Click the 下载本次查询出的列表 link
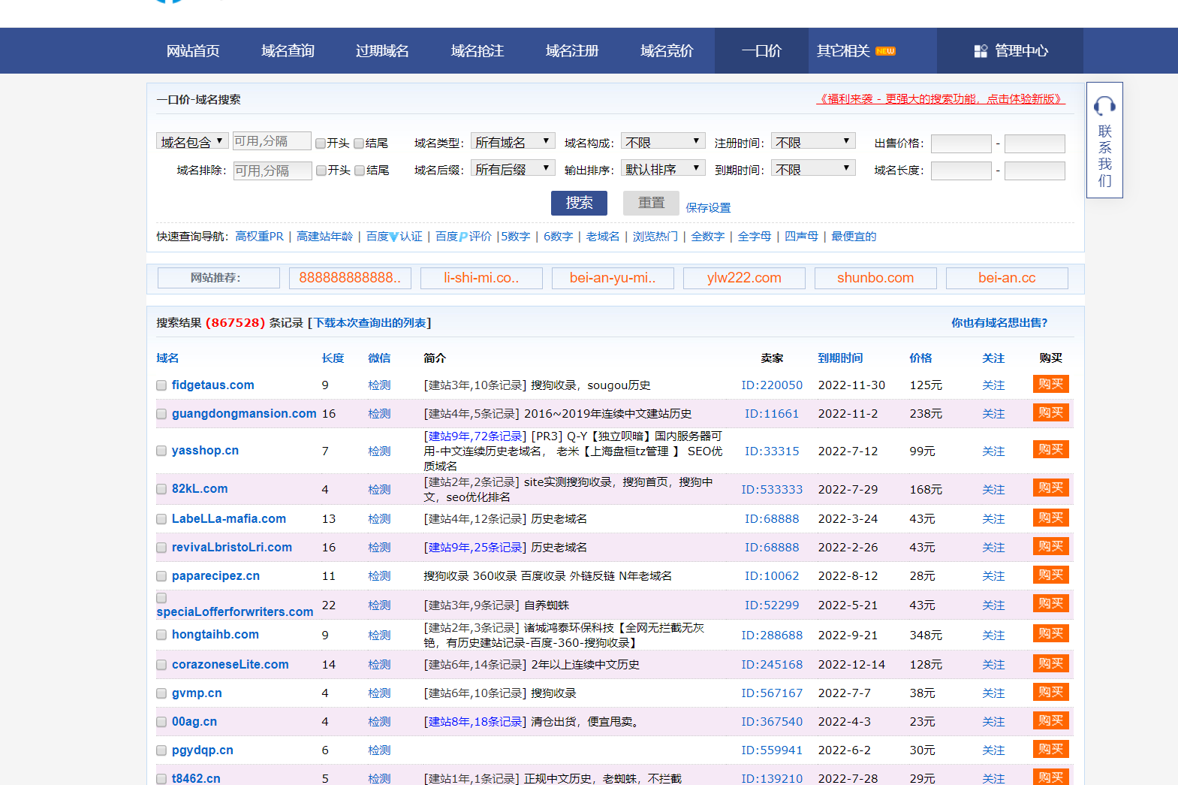The image size is (1178, 785). pyautogui.click(x=369, y=323)
